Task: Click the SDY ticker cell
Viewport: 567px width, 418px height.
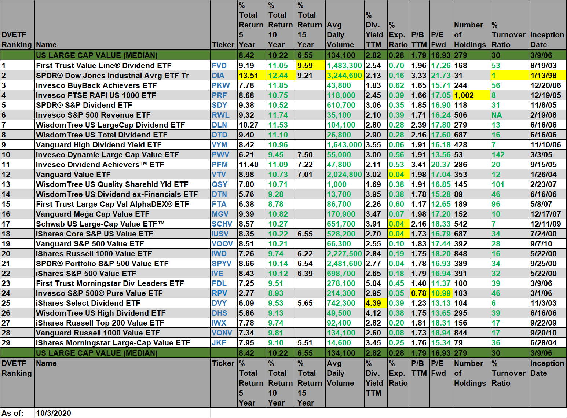Action: pyautogui.click(x=224, y=105)
